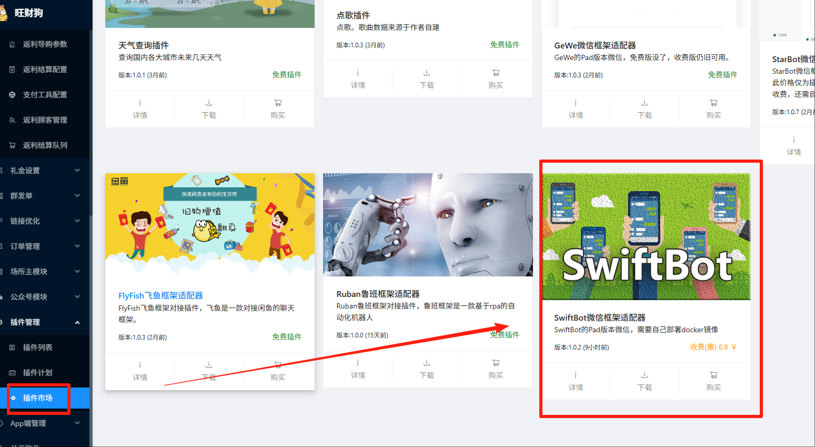Click the SwiftBot banner image
The height and width of the screenshot is (447, 815).
pyautogui.click(x=646, y=236)
